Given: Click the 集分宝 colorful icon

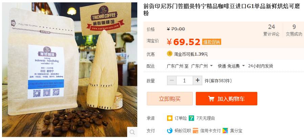Looking at the screenshot, I should coord(225,131).
